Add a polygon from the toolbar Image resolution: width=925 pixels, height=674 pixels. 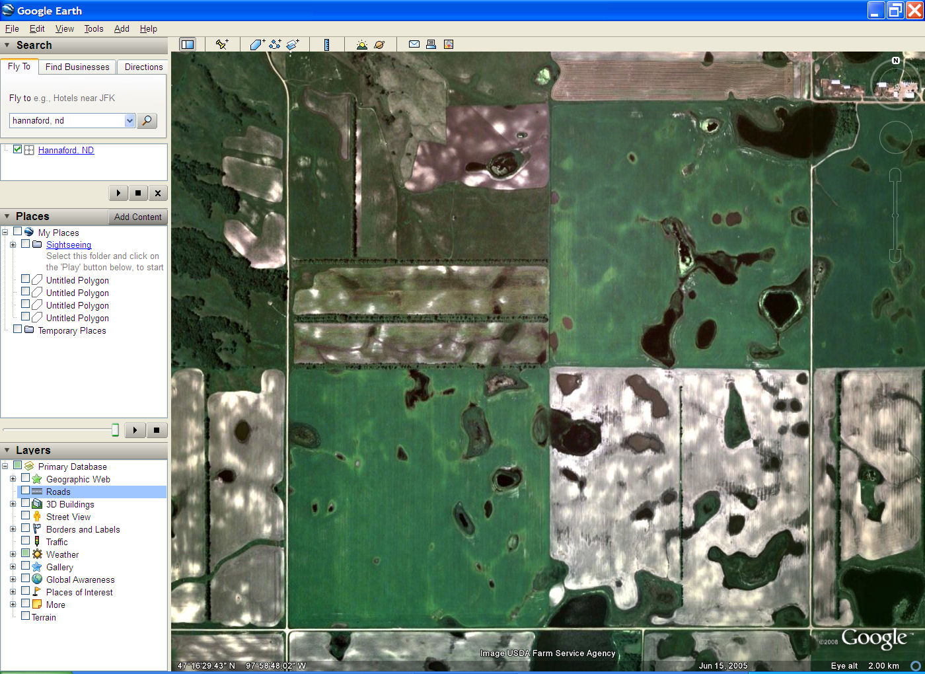click(x=258, y=44)
